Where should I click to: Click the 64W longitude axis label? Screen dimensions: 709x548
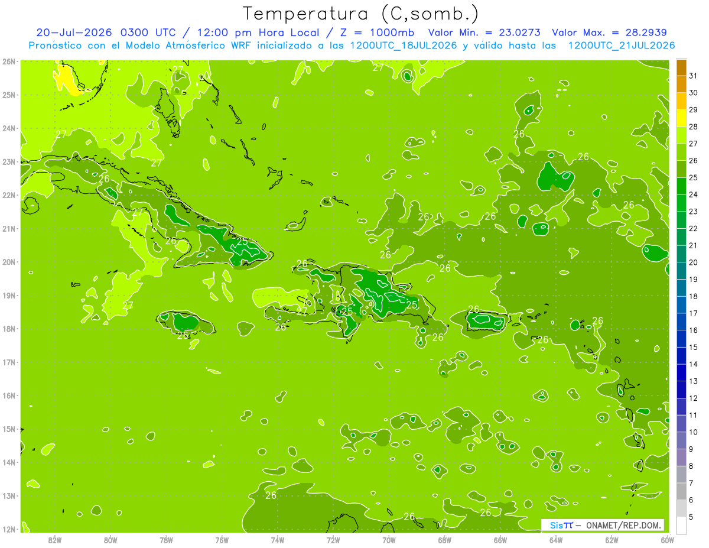click(x=556, y=540)
